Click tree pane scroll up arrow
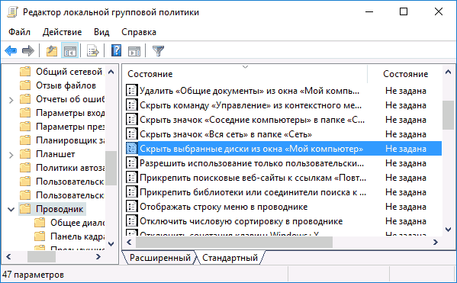The height and width of the screenshot is (283, 457). pyautogui.click(x=111, y=72)
